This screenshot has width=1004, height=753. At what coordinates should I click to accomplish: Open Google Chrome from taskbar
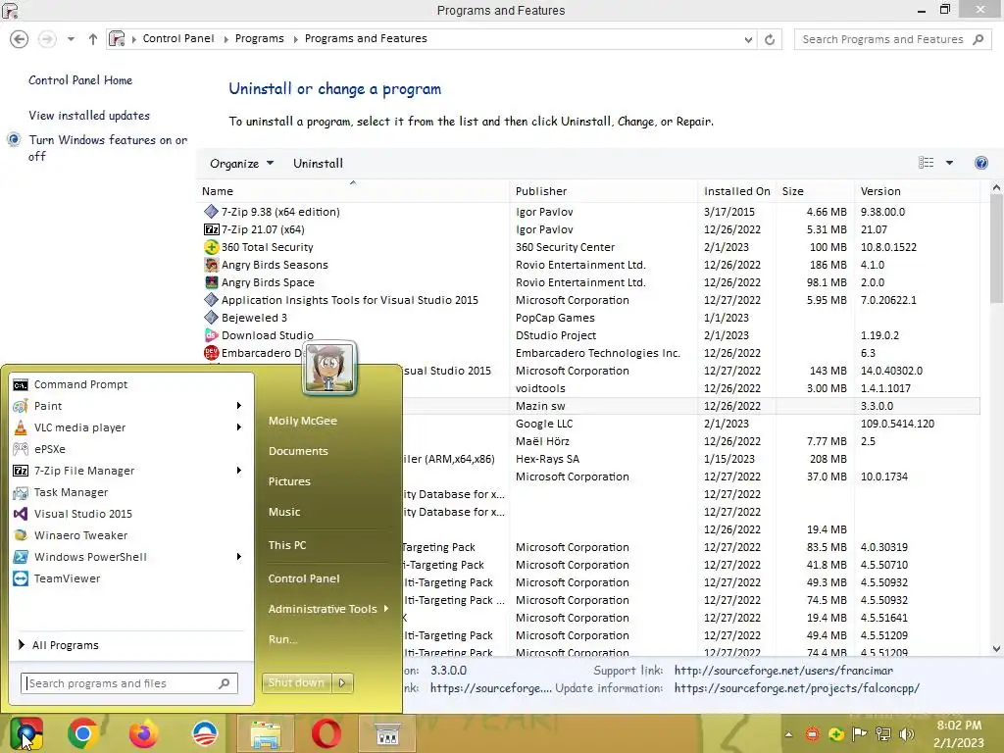click(x=82, y=733)
